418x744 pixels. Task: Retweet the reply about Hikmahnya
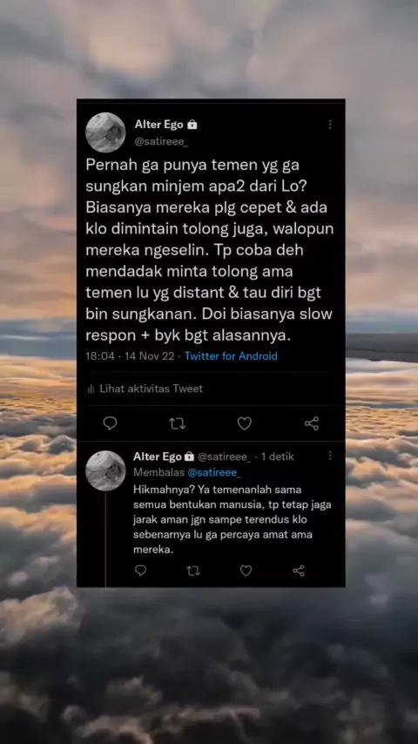pos(193,571)
